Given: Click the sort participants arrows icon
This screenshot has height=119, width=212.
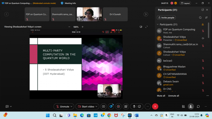Looking at the screenshot, I should click(206, 18).
